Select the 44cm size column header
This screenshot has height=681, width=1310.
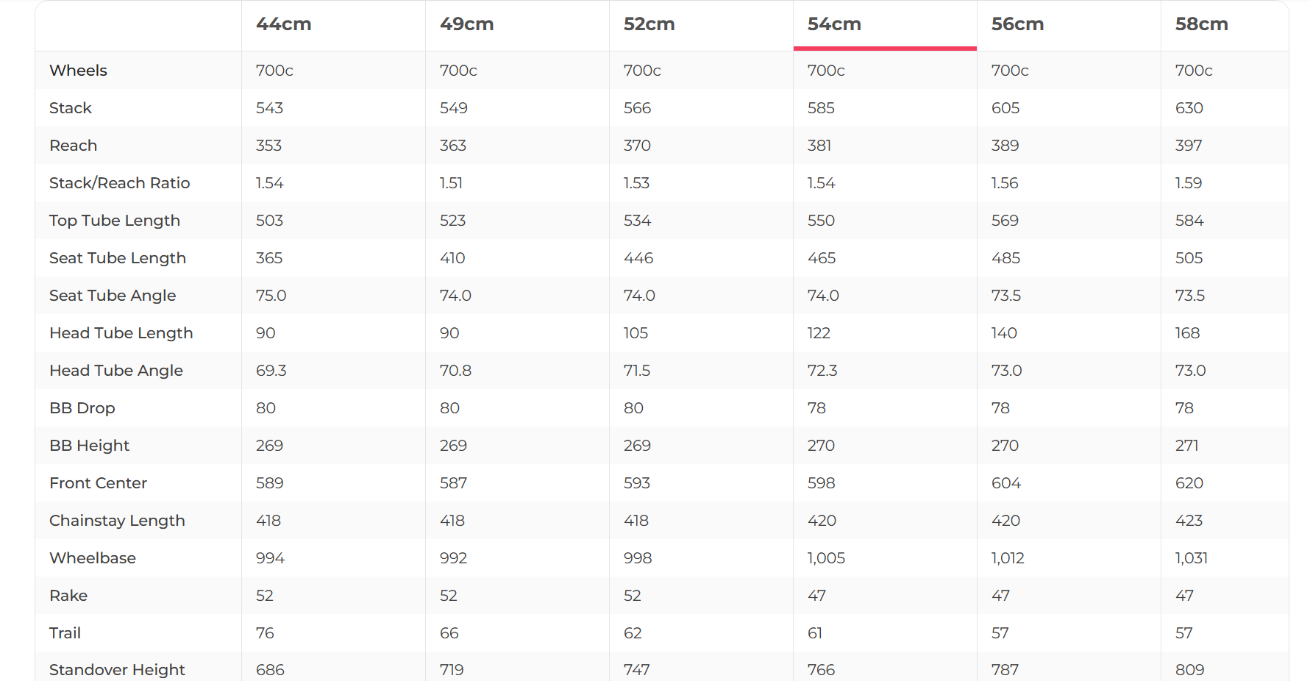coord(284,24)
